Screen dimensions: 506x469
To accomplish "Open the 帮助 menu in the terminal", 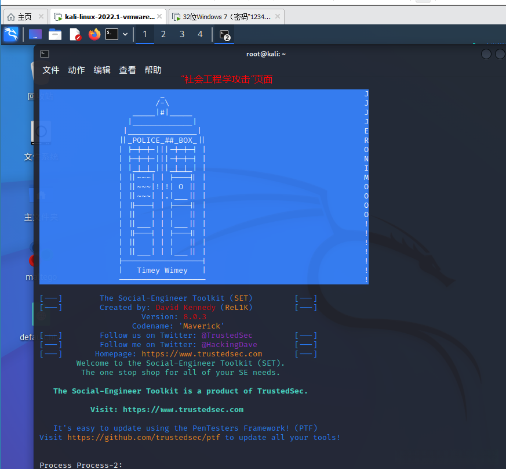I will [153, 70].
